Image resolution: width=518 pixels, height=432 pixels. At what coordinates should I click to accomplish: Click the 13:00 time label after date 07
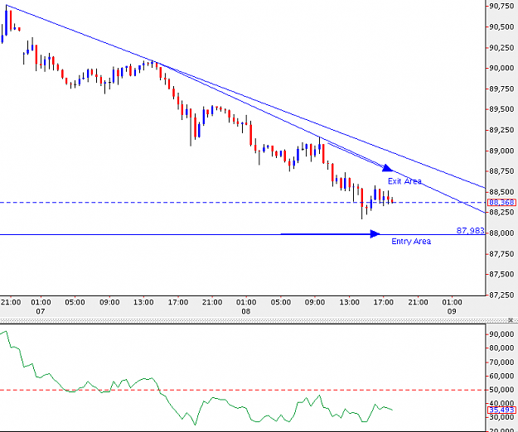pyautogui.click(x=143, y=302)
